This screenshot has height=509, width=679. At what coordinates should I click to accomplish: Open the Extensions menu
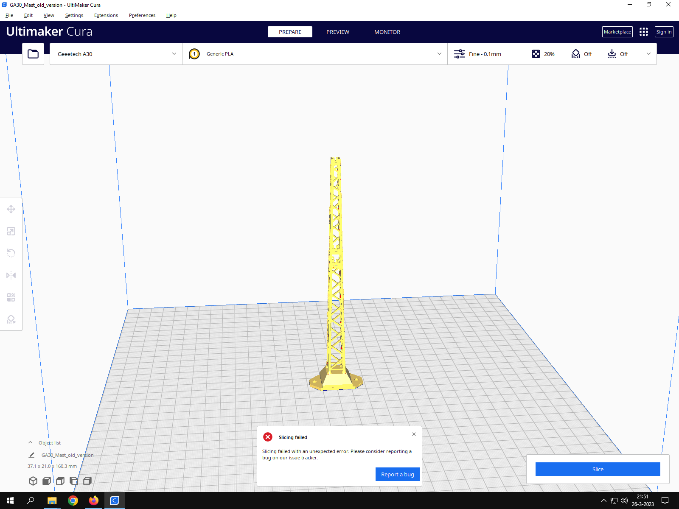coord(106,15)
